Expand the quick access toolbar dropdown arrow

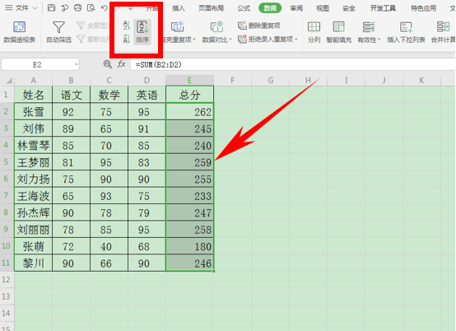[x=131, y=8]
